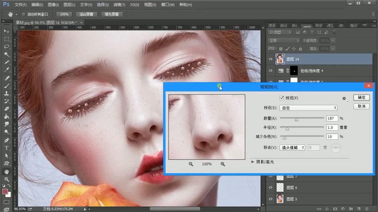Select the Type (T) tool
The width and height of the screenshot is (378, 212).
6,148
